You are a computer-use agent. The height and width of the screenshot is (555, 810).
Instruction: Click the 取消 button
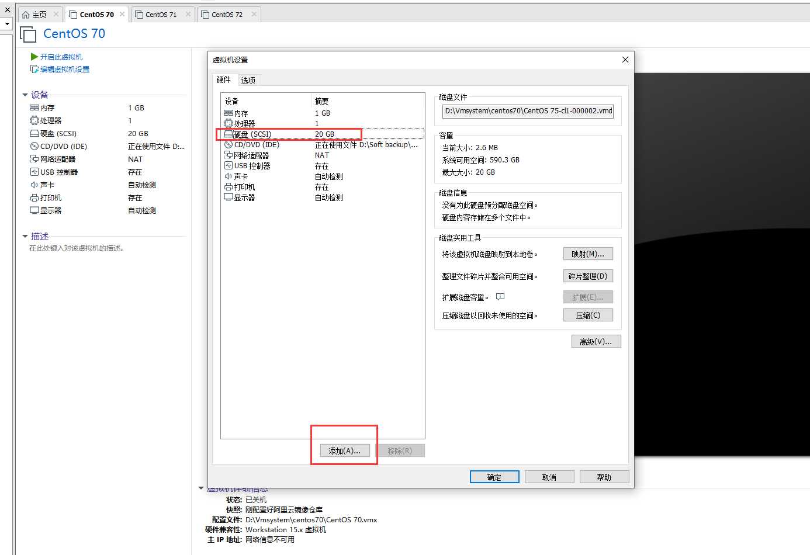point(549,477)
